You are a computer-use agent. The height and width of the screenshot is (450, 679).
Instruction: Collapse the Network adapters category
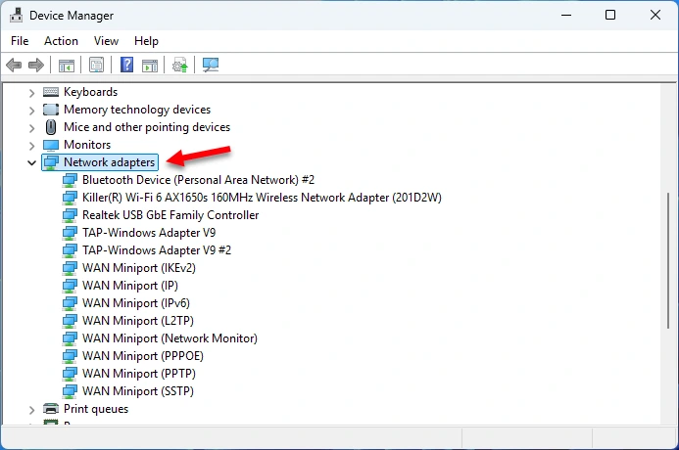click(31, 163)
